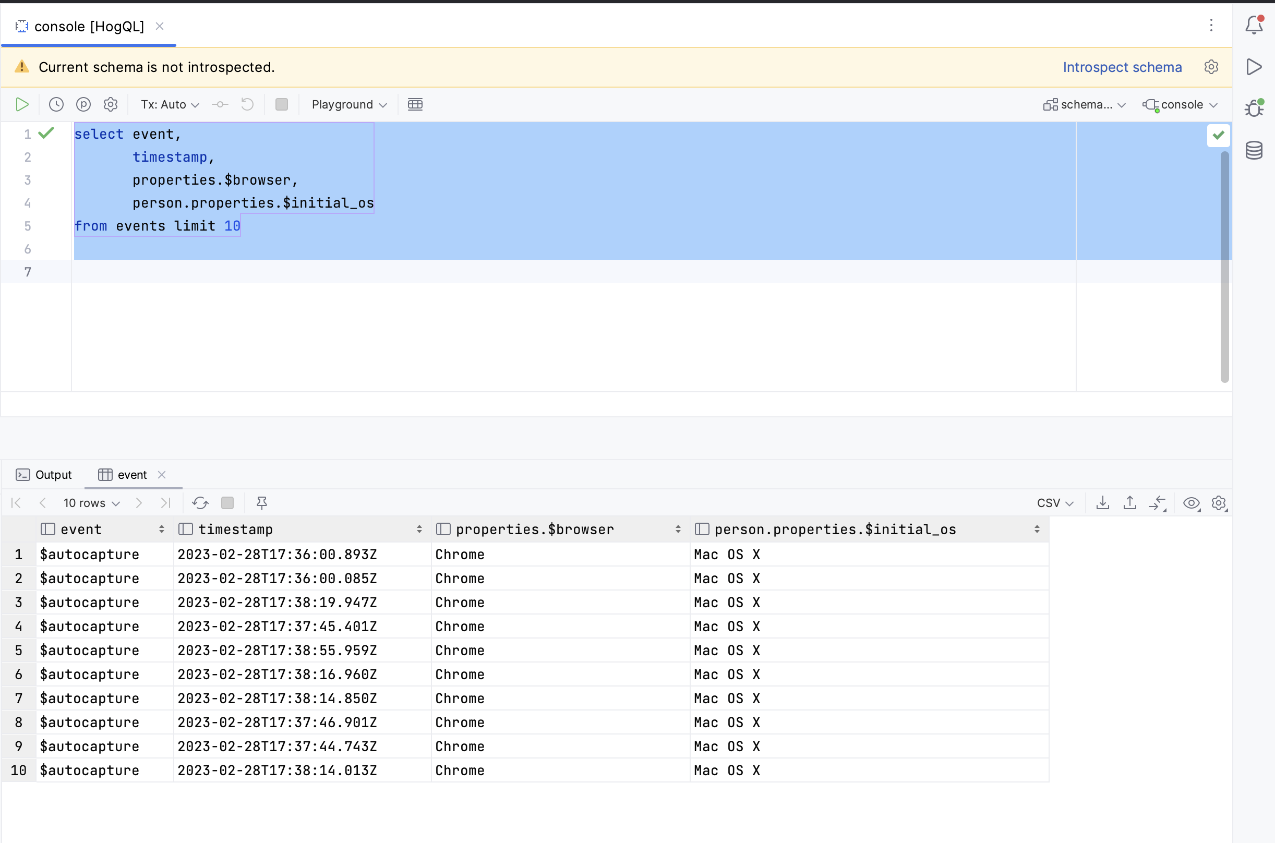
Task: Close the console [HogQL] tab
Action: pyautogui.click(x=160, y=26)
